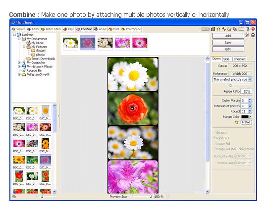Click the Recycle Bin icon in the tree
This screenshot has width=272, height=221.
[24, 70]
